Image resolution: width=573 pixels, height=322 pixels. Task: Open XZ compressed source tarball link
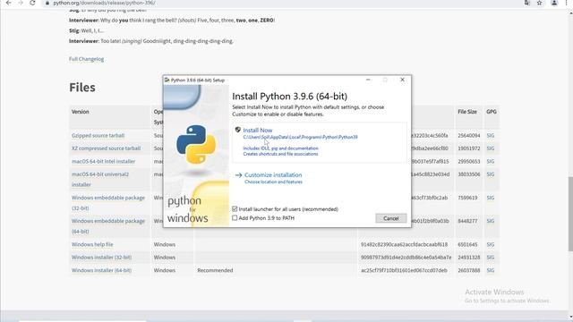tap(106, 148)
